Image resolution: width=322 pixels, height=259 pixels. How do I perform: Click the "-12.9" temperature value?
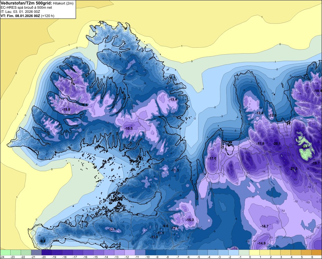click(x=272, y=115)
